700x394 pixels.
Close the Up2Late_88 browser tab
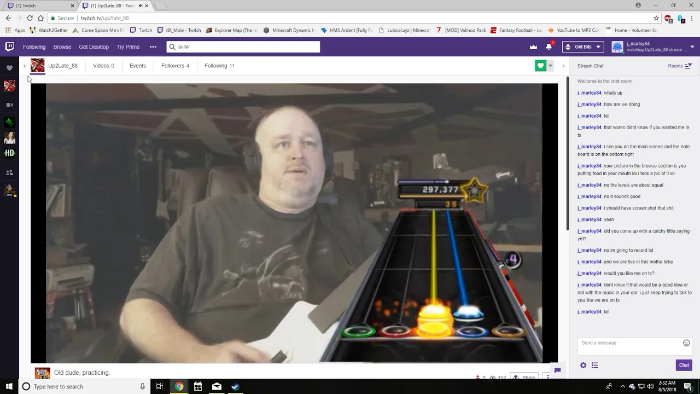(147, 5)
